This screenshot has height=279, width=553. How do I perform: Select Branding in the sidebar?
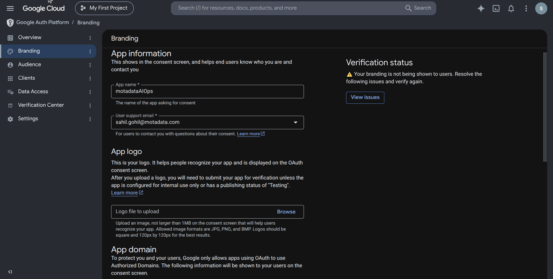coord(29,51)
